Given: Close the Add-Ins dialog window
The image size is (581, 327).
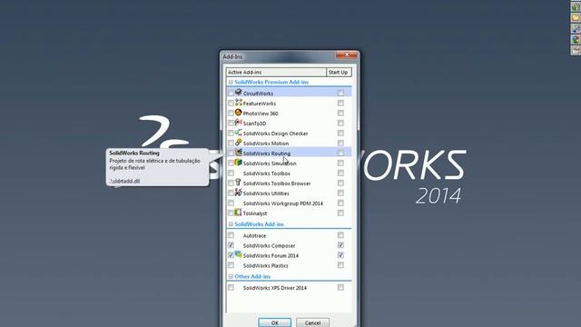Looking at the screenshot, I should coord(347,54).
